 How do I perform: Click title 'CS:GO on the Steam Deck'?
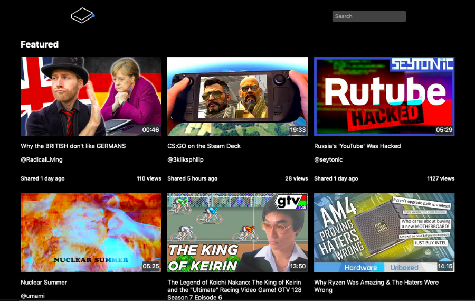(x=204, y=146)
